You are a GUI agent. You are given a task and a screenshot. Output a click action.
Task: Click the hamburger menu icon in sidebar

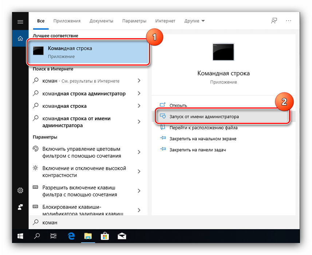20,21
